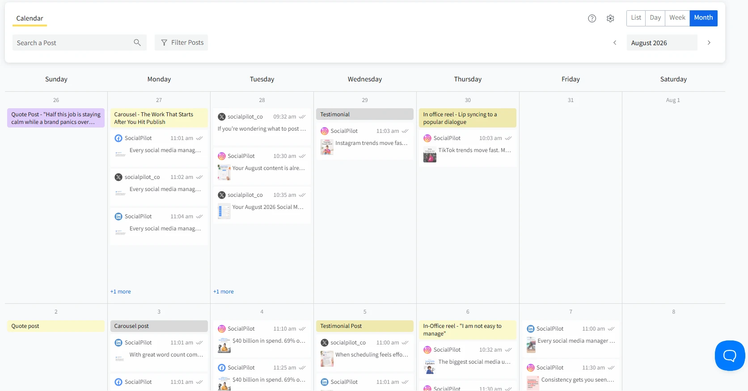Click X icon on Tuesday 28 10:35 am post
Image resolution: width=748 pixels, height=391 pixels.
point(221,195)
